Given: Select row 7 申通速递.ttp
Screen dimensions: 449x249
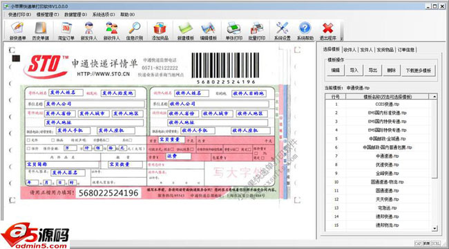Looking at the screenshot, I should (x=378, y=156).
